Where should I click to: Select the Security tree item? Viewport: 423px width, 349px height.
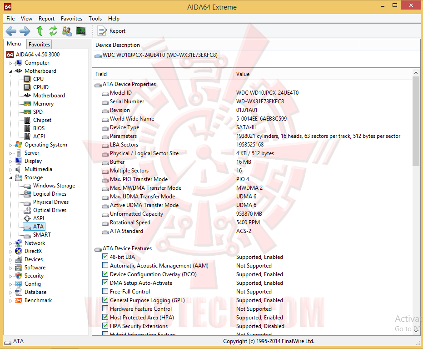(x=34, y=276)
